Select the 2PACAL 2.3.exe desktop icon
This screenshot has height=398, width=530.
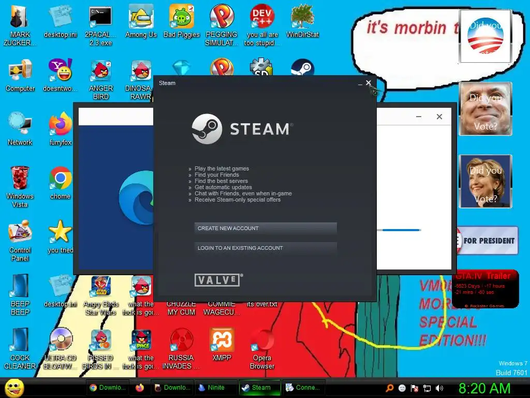100,25
